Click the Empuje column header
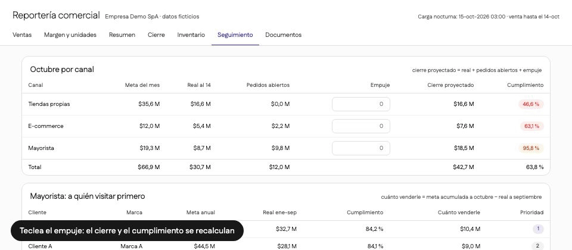The width and height of the screenshot is (572, 250). coord(380,85)
